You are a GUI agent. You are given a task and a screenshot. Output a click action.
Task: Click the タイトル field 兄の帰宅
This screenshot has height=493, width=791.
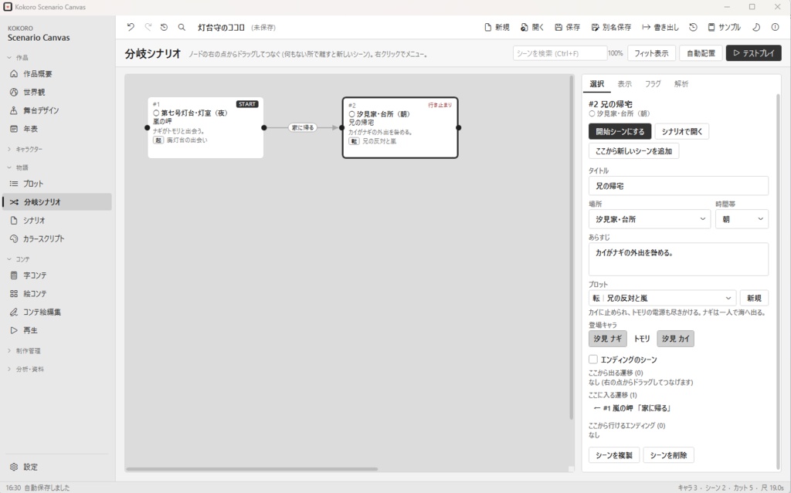678,185
